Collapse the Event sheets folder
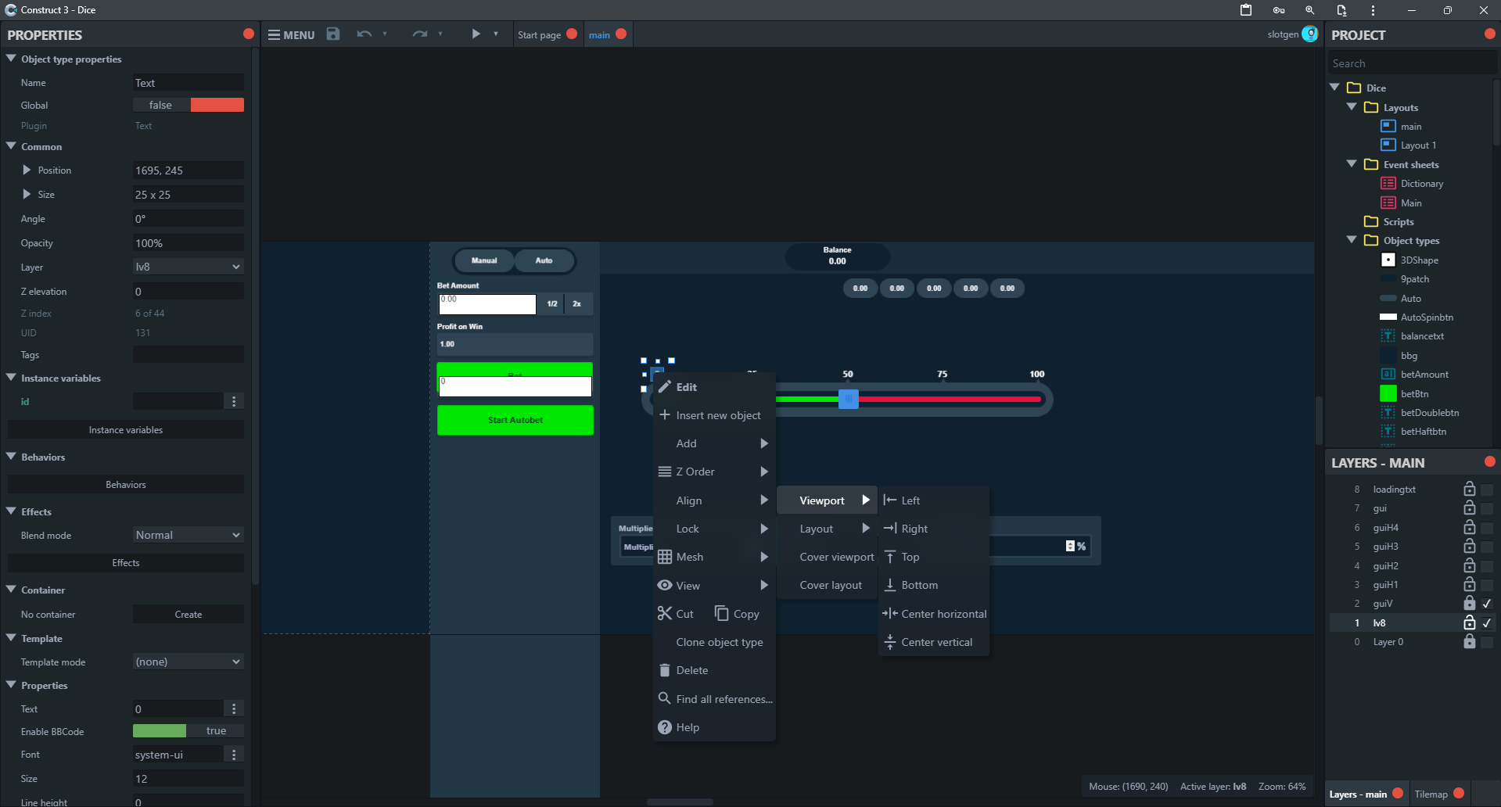 point(1352,164)
